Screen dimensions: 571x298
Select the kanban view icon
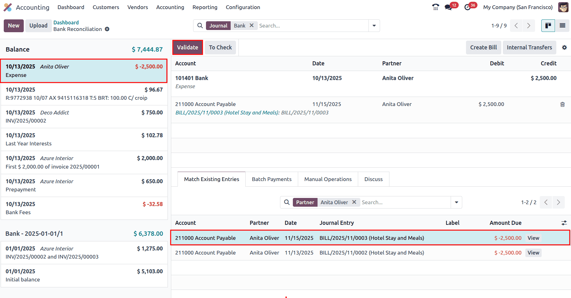pos(548,26)
